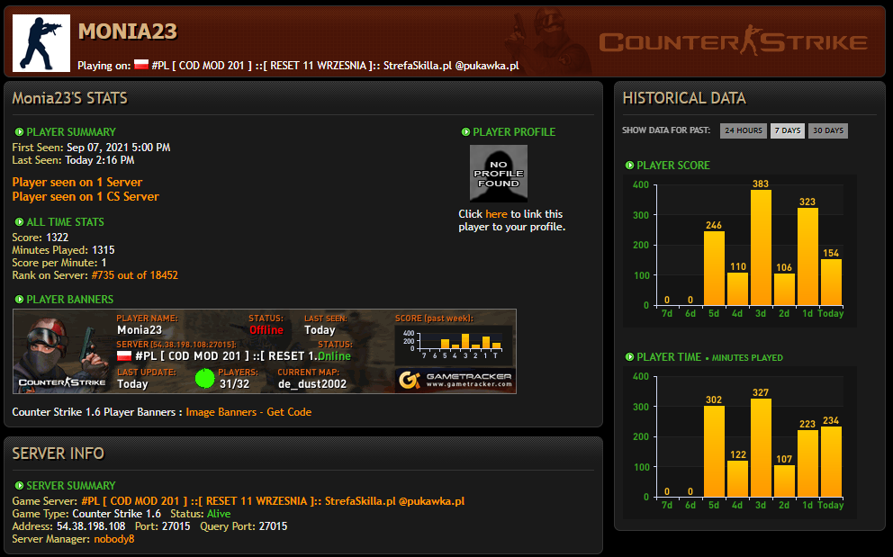This screenshot has width=893, height=557.
Task: Click the green bullet beside All Time Stats
Action: point(20,222)
